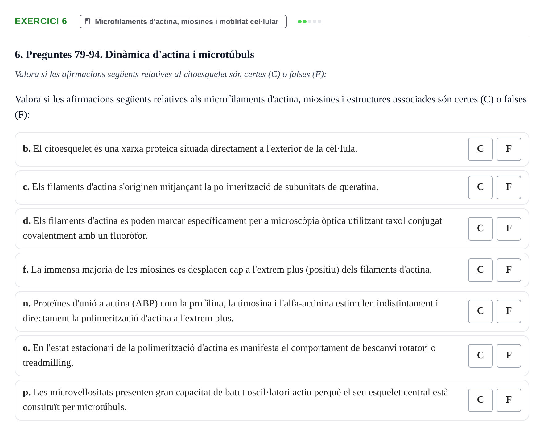Choose C for statement o on treadmilling
Image resolution: width=544 pixels, height=436 pixels.
[x=480, y=356]
